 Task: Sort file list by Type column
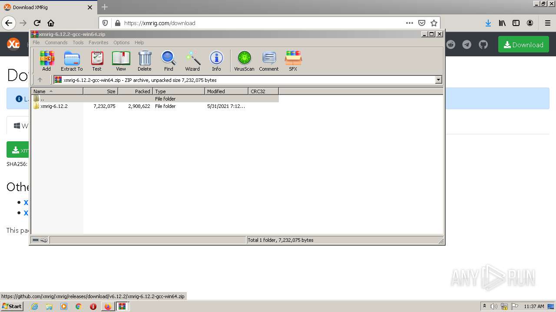tap(179, 91)
